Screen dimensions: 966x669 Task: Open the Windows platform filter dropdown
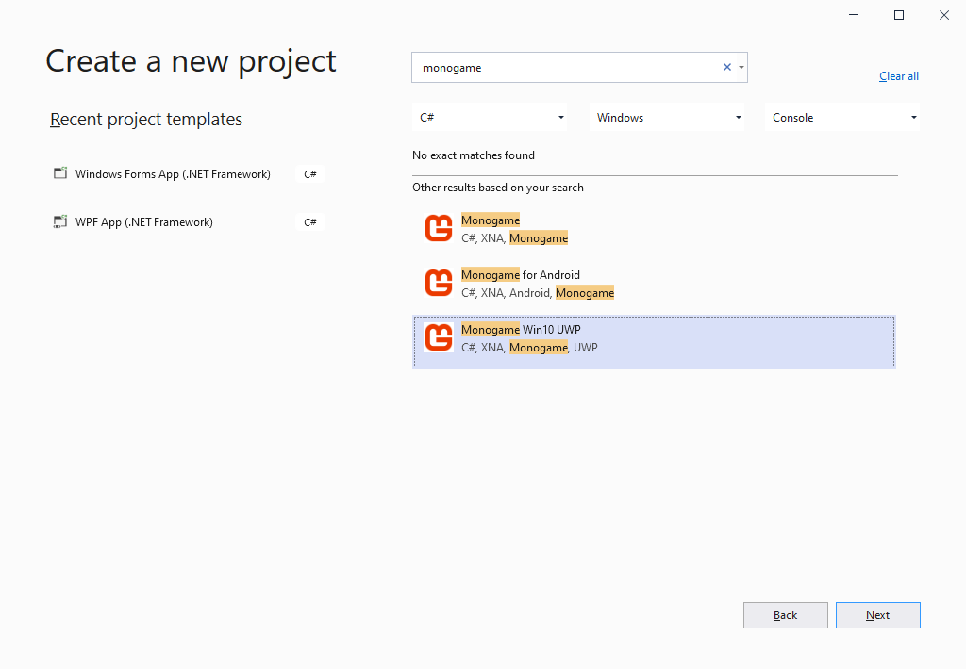coord(667,117)
